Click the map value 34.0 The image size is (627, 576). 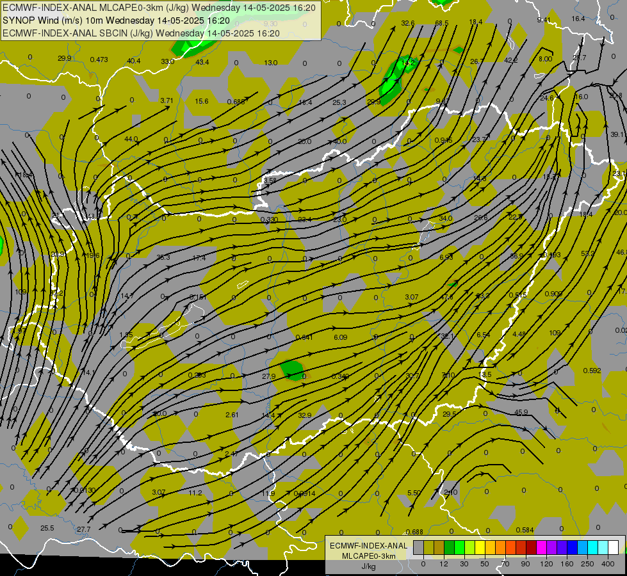(x=446, y=218)
